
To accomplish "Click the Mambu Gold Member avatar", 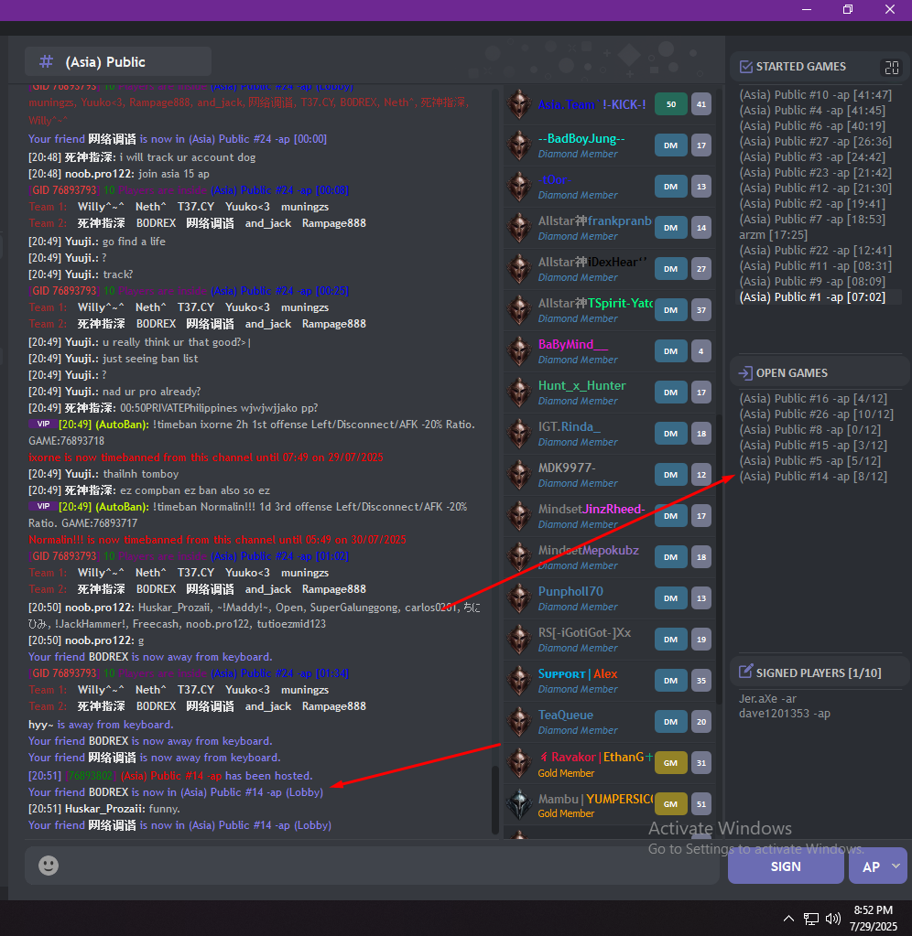I will [519, 804].
